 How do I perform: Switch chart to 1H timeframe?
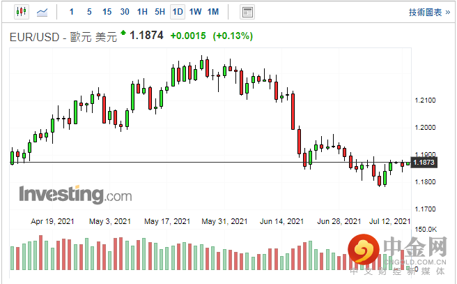point(142,12)
